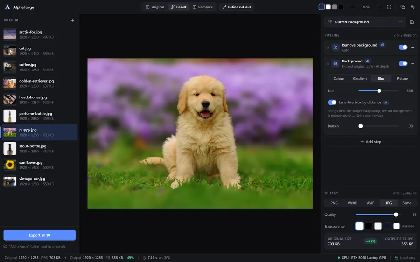
Task: Zoom in with the plus icon
Action: pos(379,7)
